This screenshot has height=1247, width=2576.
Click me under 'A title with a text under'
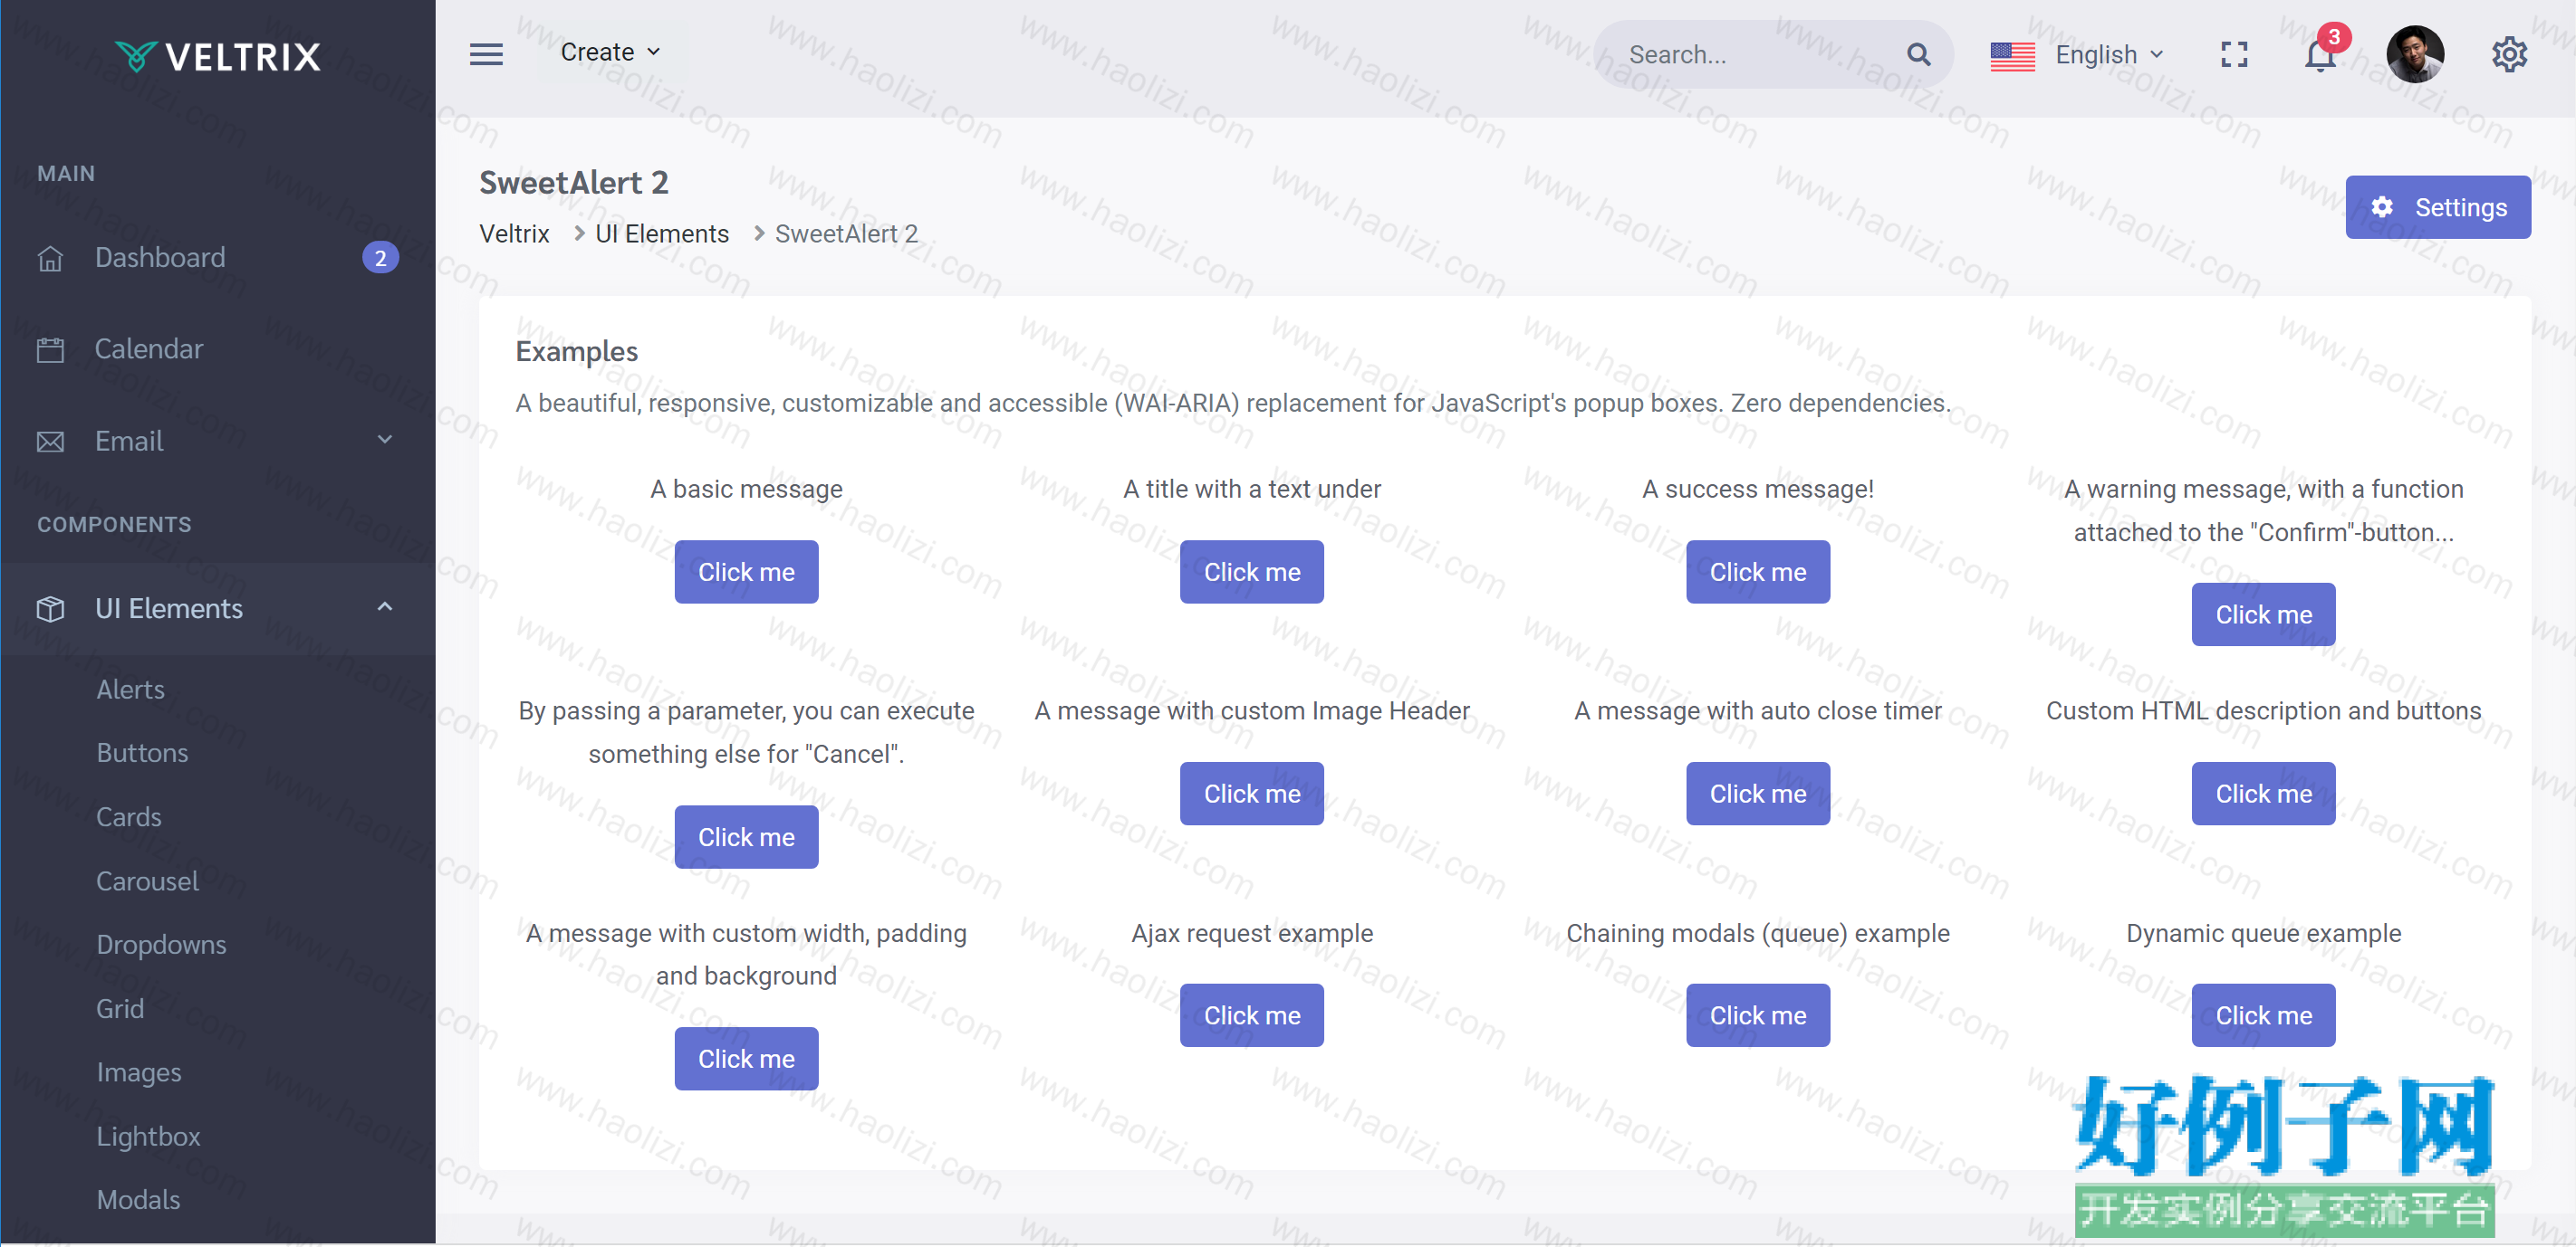point(1252,573)
